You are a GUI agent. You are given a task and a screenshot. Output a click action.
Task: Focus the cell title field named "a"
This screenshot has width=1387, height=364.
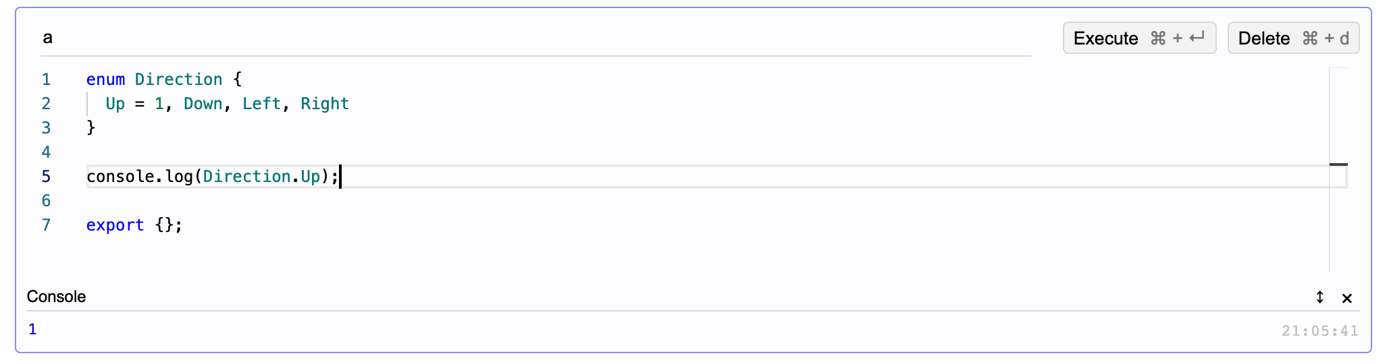(533, 38)
